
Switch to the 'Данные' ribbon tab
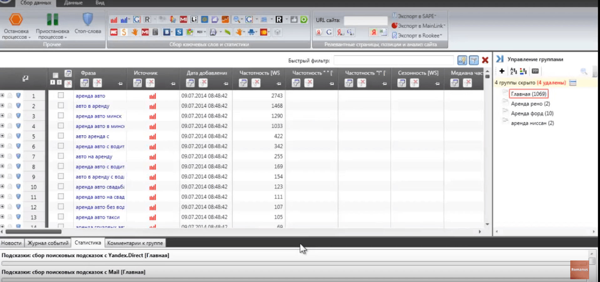(x=73, y=3)
